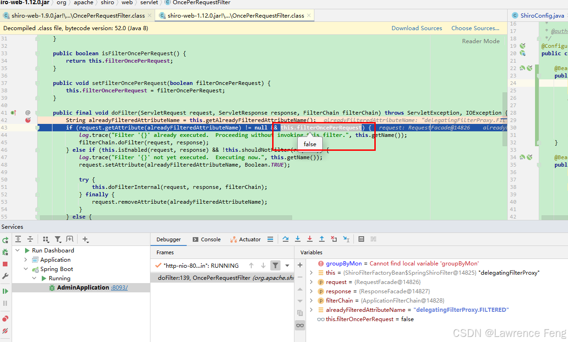Switch to the Actuator tab
The image size is (568, 342).
(245, 239)
